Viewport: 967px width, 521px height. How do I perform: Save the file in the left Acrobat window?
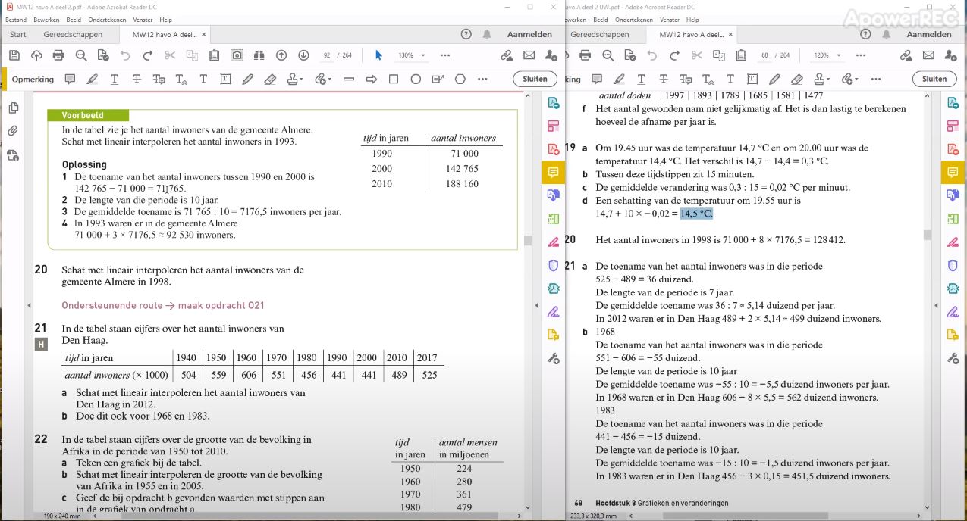[x=14, y=55]
